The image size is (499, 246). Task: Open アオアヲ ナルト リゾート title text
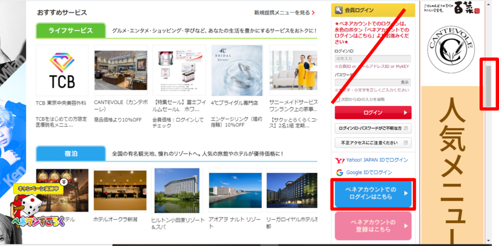234,223
